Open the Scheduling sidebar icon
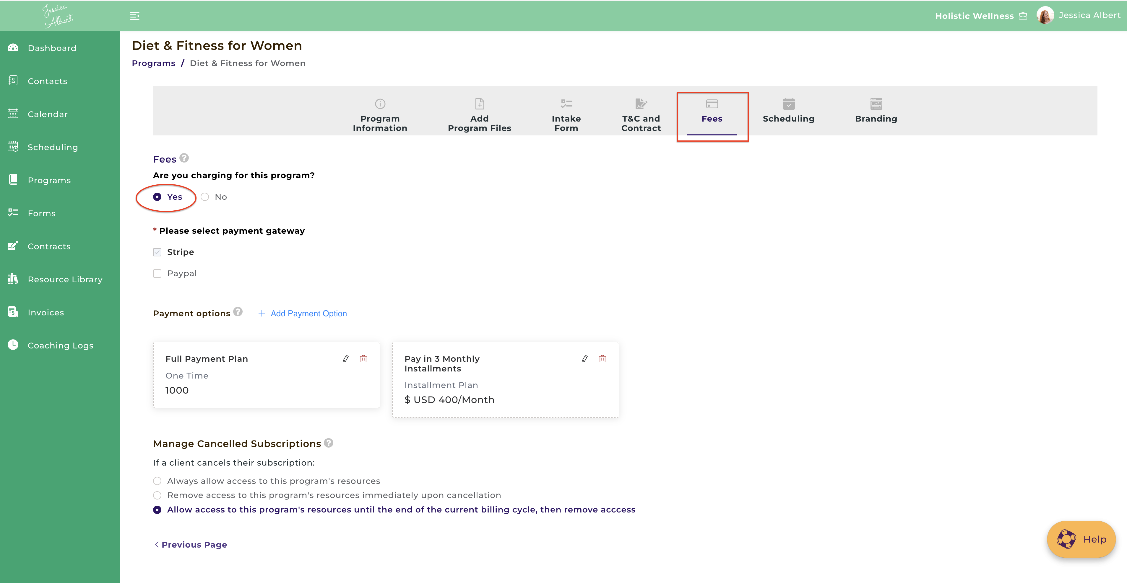This screenshot has height=583, width=1127. pos(13,147)
